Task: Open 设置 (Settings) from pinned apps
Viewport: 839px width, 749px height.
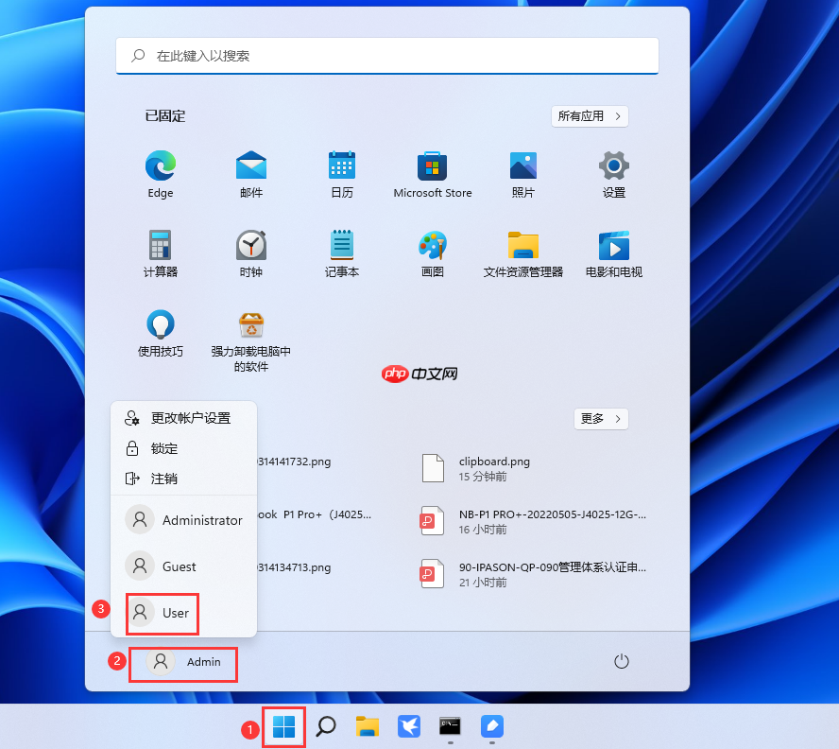Action: pos(613,173)
